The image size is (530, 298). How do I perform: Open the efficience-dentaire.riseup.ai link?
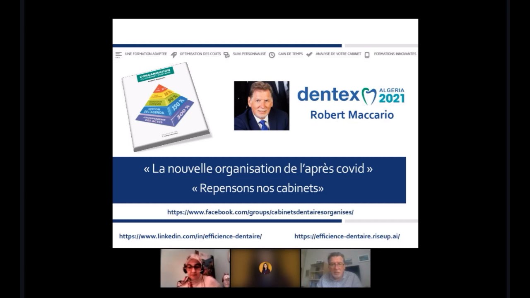tap(347, 236)
